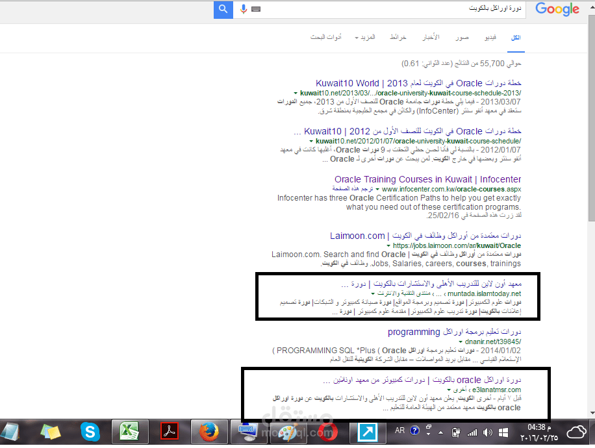This screenshot has height=448, width=595.
Task: Open the blue arrow shortcut app in taskbar
Action: [x=367, y=432]
